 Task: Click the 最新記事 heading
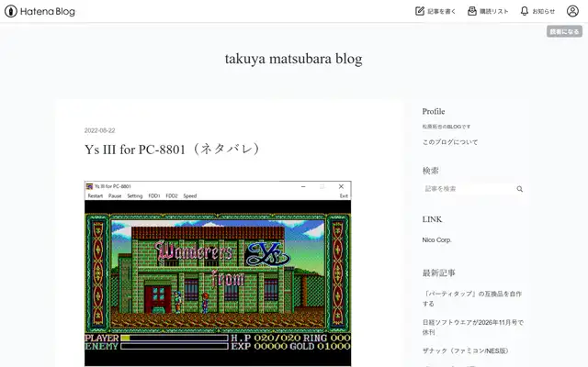click(x=438, y=272)
